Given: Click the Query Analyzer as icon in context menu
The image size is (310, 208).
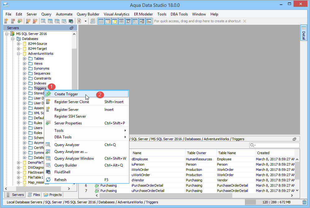Looking at the screenshot, I should coord(48,152).
